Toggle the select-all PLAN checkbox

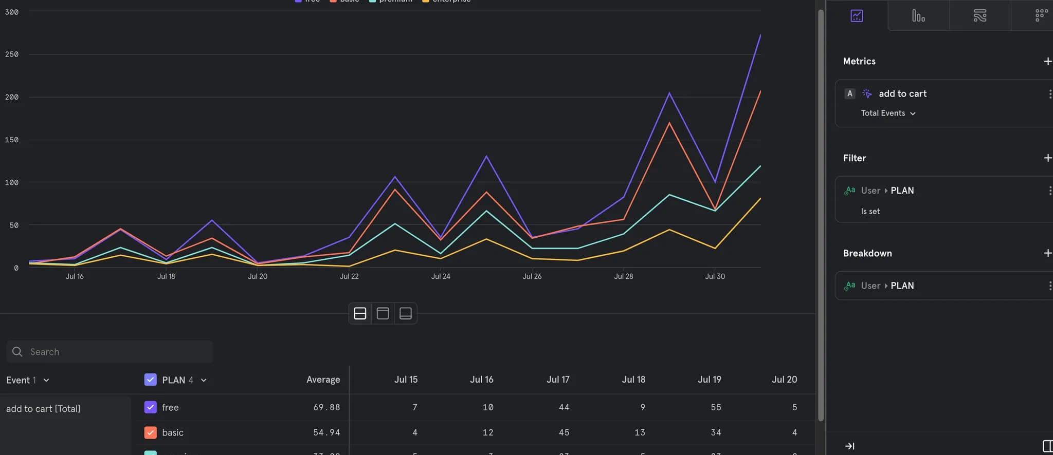150,380
